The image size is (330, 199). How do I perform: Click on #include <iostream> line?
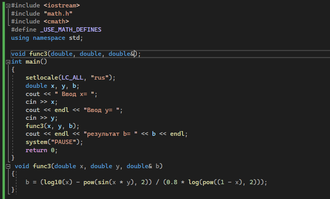(45, 5)
